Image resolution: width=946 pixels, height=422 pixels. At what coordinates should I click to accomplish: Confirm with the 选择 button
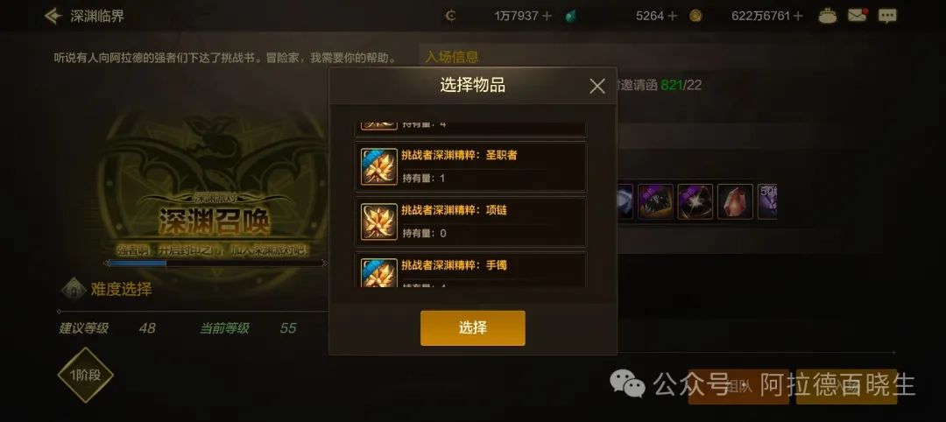click(472, 328)
